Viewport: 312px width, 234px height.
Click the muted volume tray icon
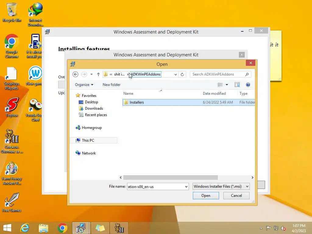pos(283,228)
